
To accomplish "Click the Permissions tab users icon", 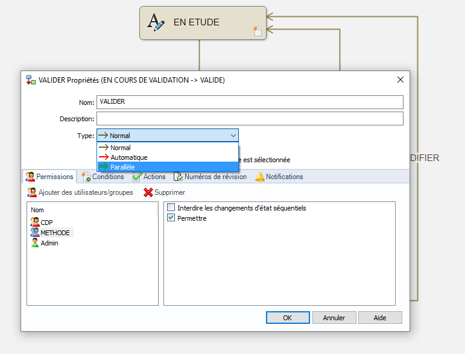I will pos(30,177).
